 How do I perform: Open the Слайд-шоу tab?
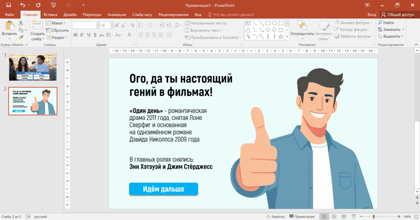coord(142,14)
